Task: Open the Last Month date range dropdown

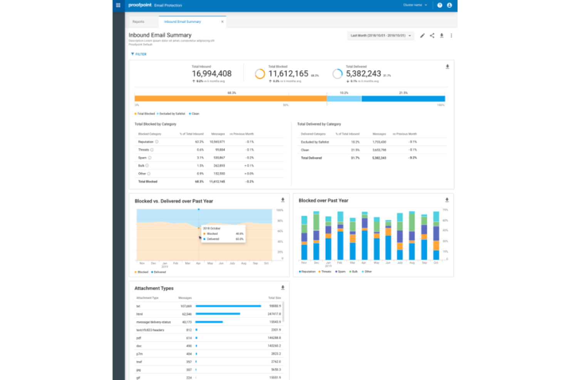Action: click(x=381, y=35)
